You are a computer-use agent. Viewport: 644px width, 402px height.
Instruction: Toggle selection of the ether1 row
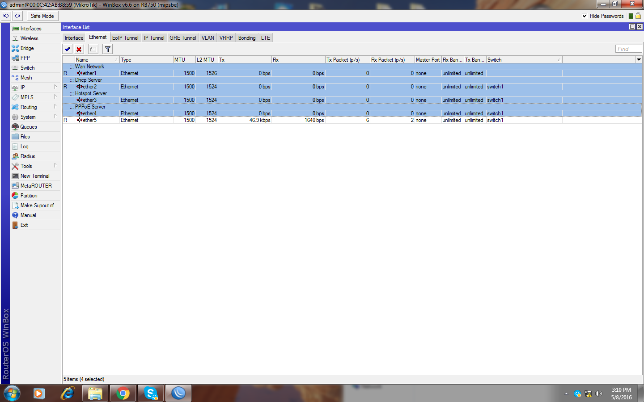[x=134, y=73]
